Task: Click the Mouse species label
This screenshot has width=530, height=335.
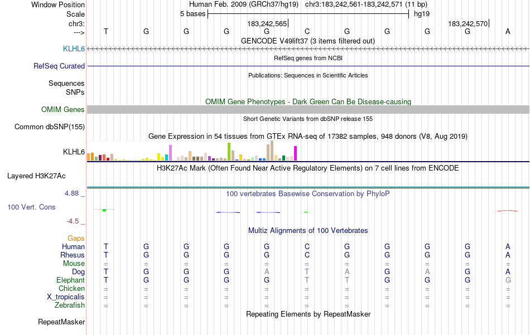Action: (x=74, y=264)
